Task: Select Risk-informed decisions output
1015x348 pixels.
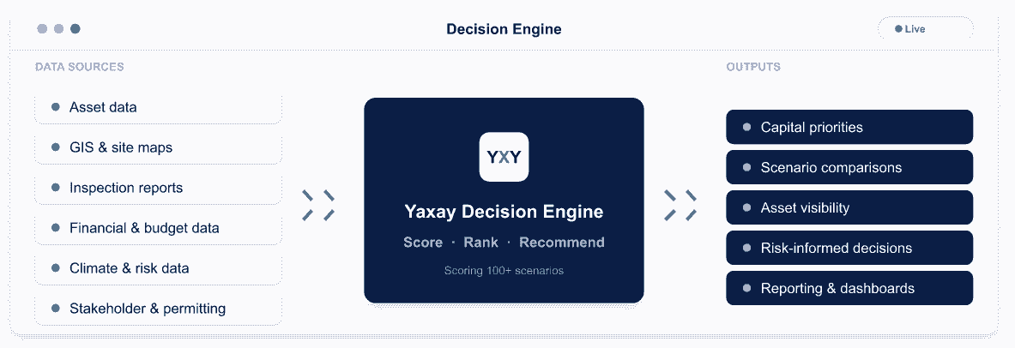Action: [x=849, y=248]
